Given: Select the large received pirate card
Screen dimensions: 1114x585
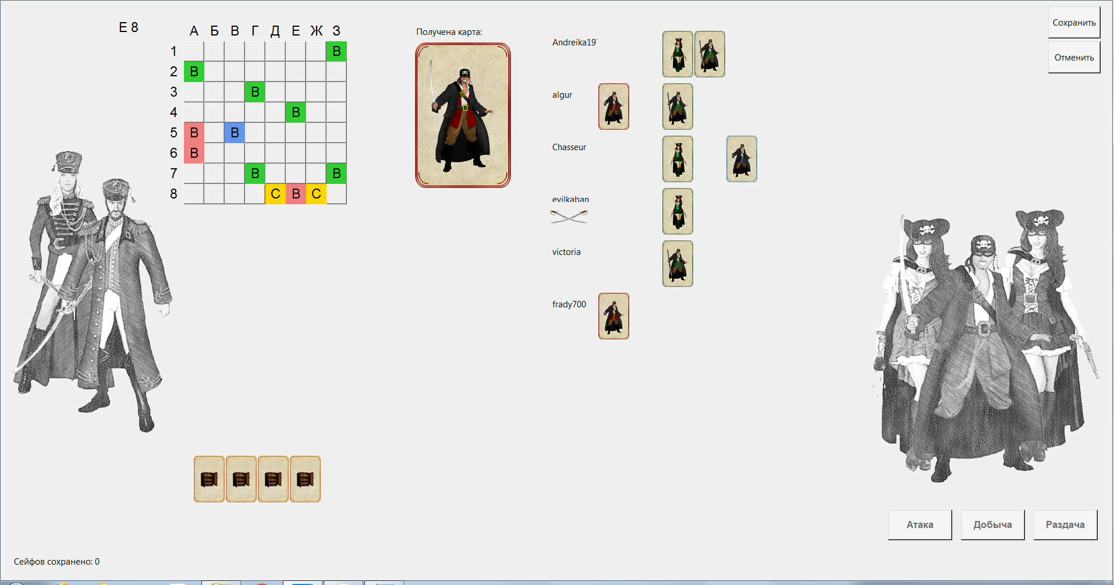Looking at the screenshot, I should (x=463, y=115).
